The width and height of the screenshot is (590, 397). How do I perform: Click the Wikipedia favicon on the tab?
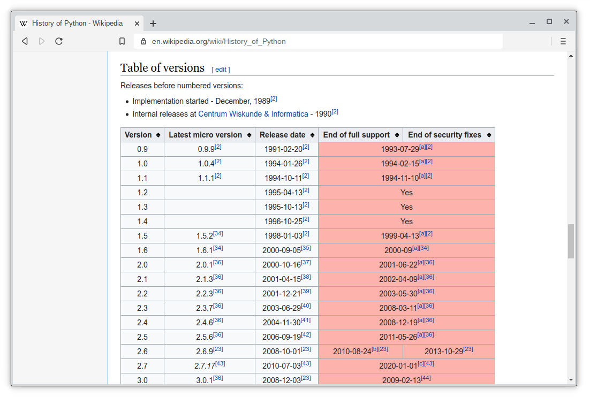23,24
